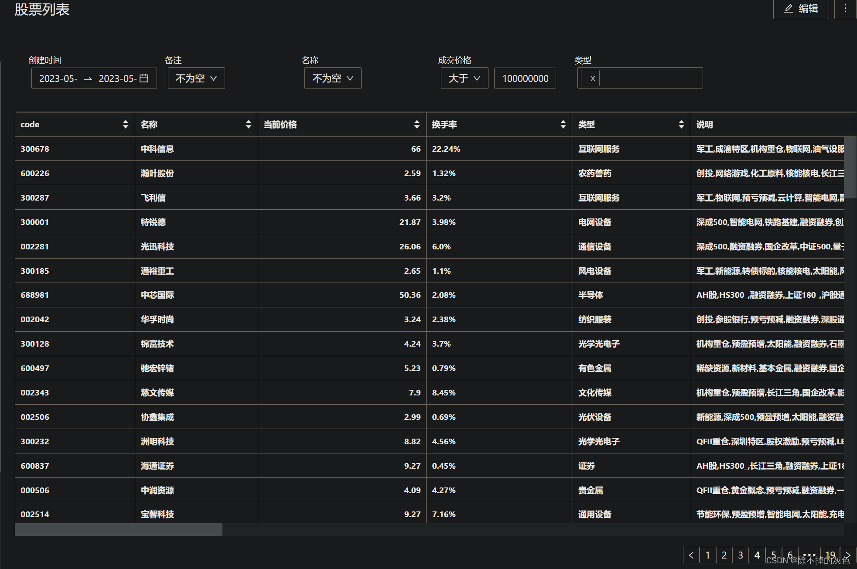
Task: Open the three-dot more options menu
Action: 845,9
